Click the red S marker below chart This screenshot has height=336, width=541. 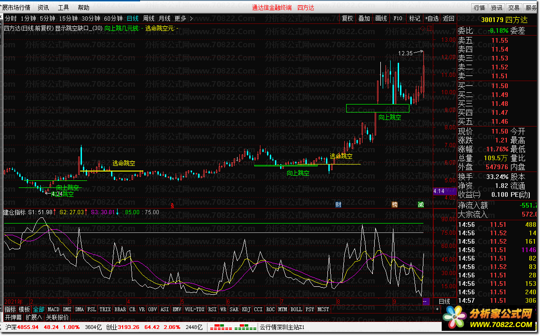coord(172,206)
